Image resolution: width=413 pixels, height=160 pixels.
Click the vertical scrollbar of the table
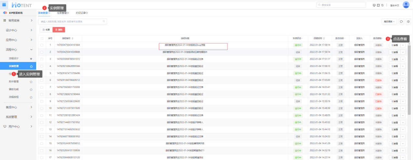tap(409, 80)
